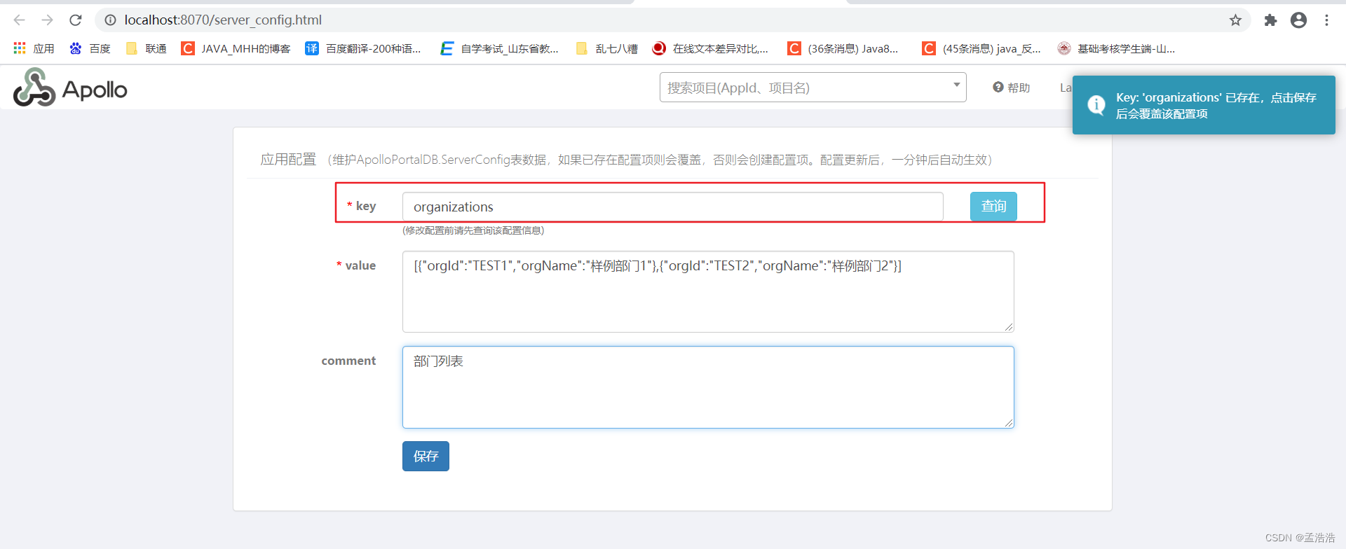Viewport: 1346px width, 549px height.
Task: Open the Chrome profile avatar icon
Action: [1298, 20]
